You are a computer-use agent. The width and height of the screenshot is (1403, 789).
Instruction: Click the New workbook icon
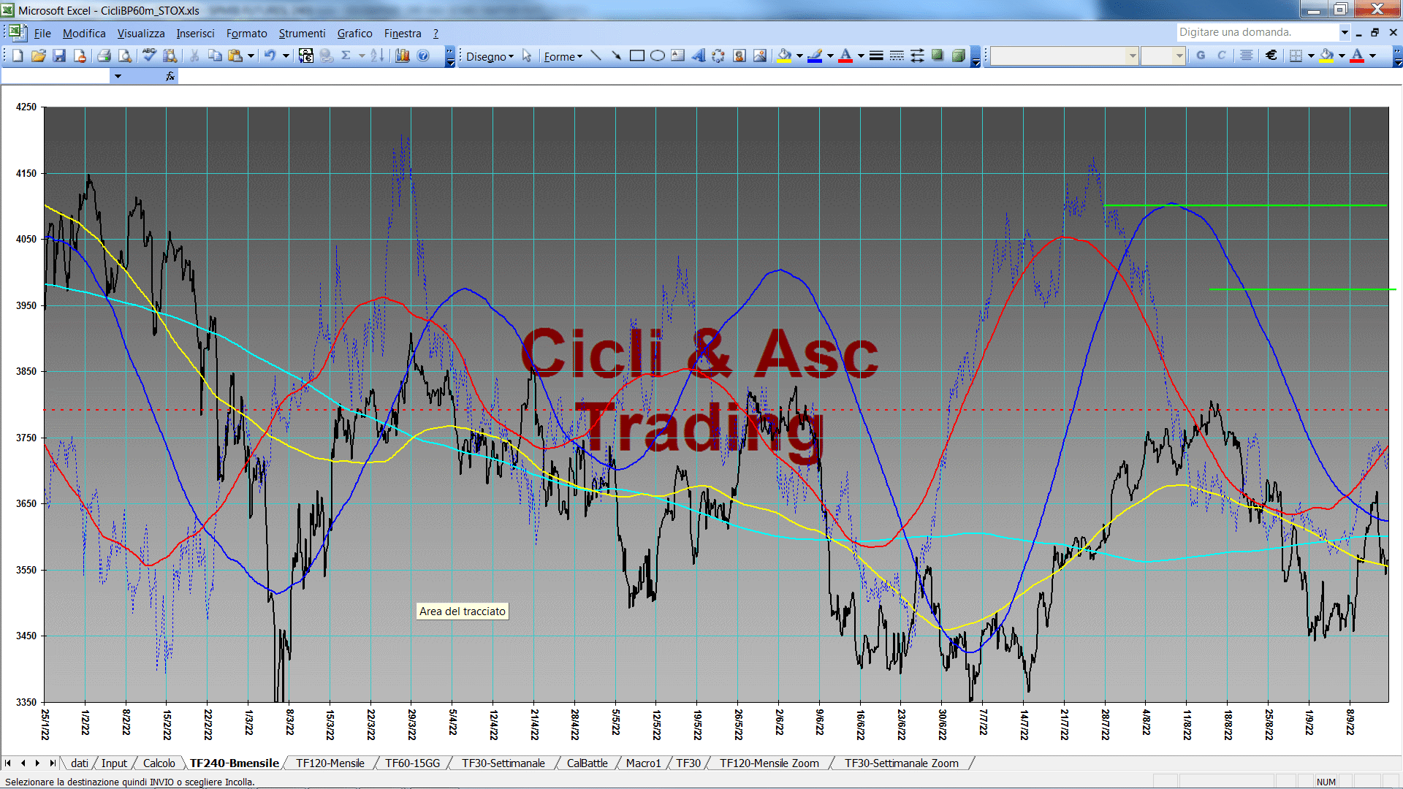tap(18, 56)
